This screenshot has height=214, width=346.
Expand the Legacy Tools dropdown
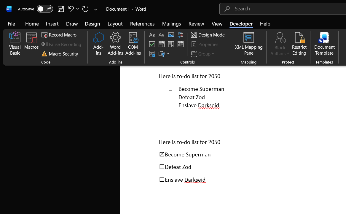[168, 54]
